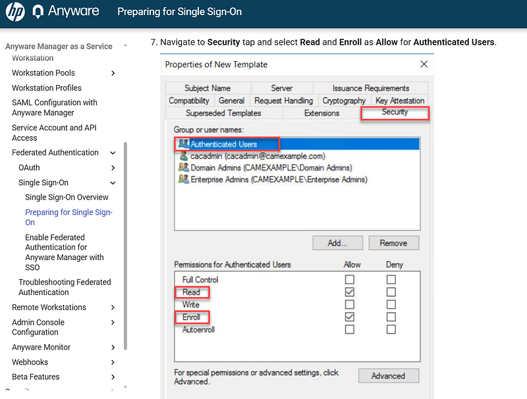Click the Workstation Pools sidebar item
Viewport: 527px width, 399px height.
pos(43,73)
